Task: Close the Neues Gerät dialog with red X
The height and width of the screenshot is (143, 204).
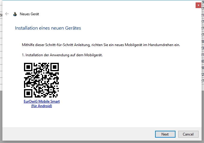Action: (x=198, y=5)
